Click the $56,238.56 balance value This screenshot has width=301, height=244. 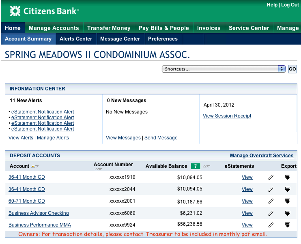point(190,224)
